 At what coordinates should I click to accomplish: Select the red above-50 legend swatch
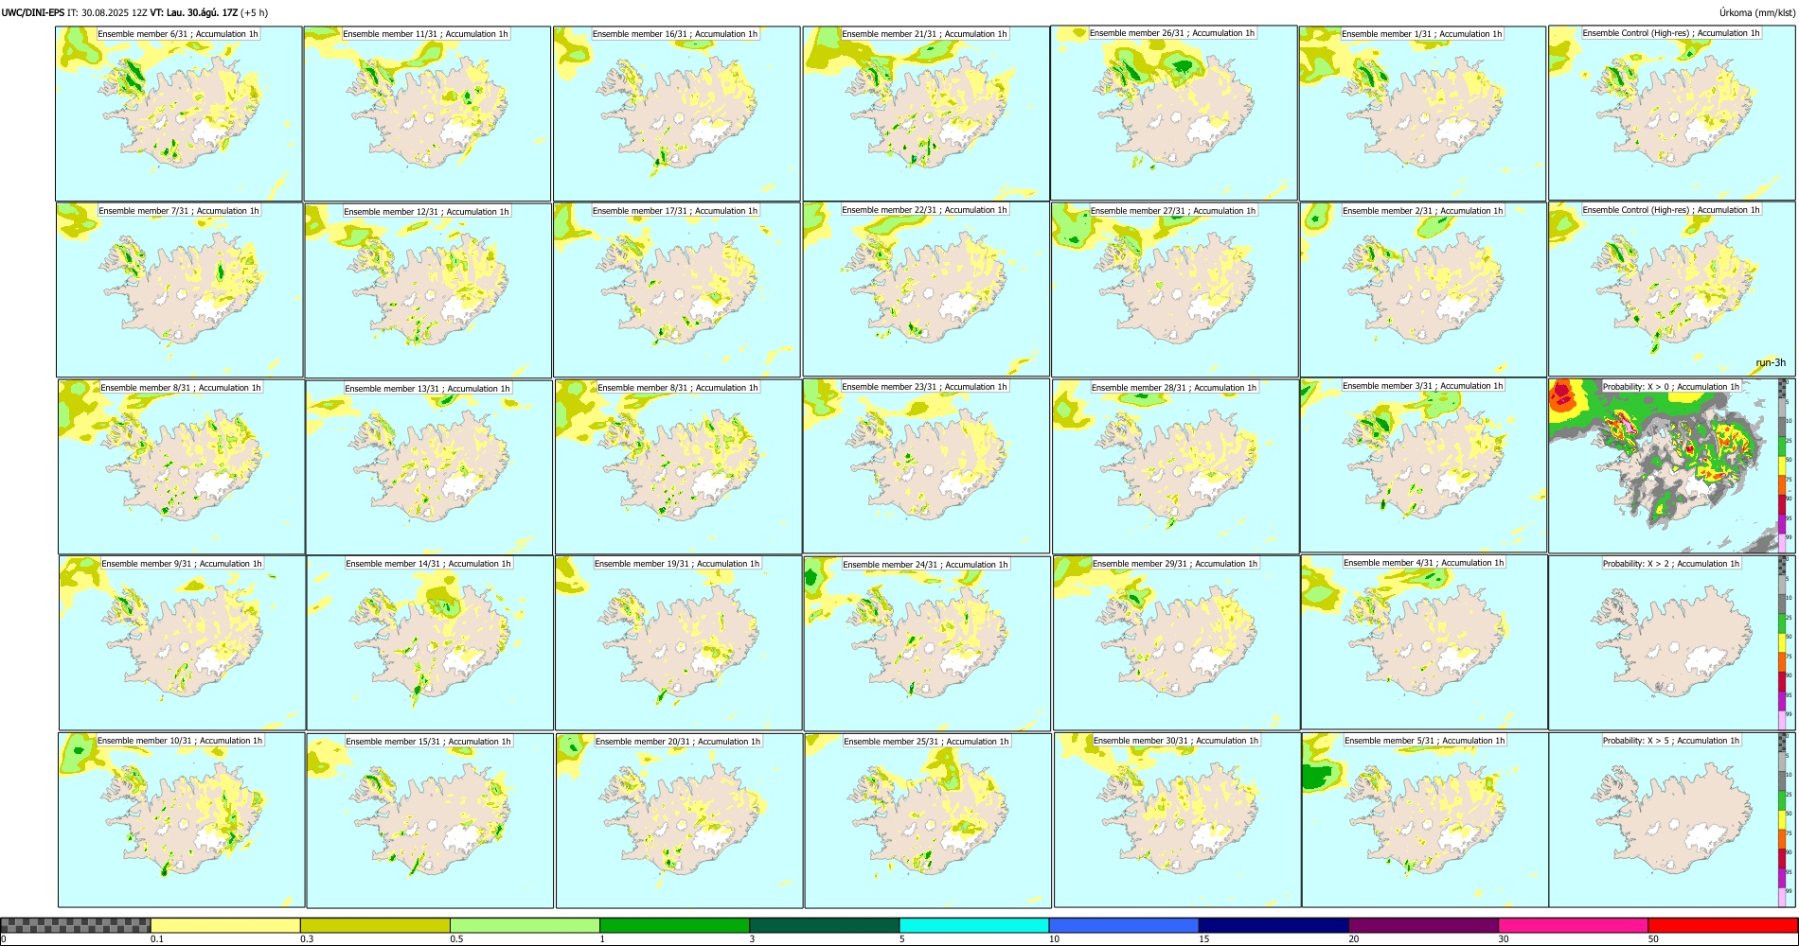coord(1722,925)
